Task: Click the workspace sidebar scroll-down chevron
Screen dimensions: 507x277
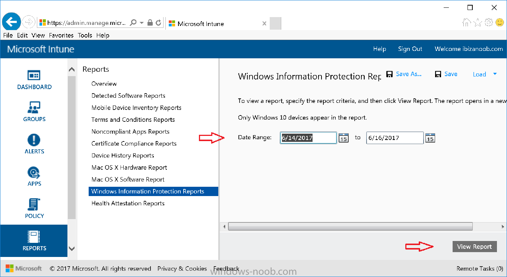Action: click(x=72, y=248)
